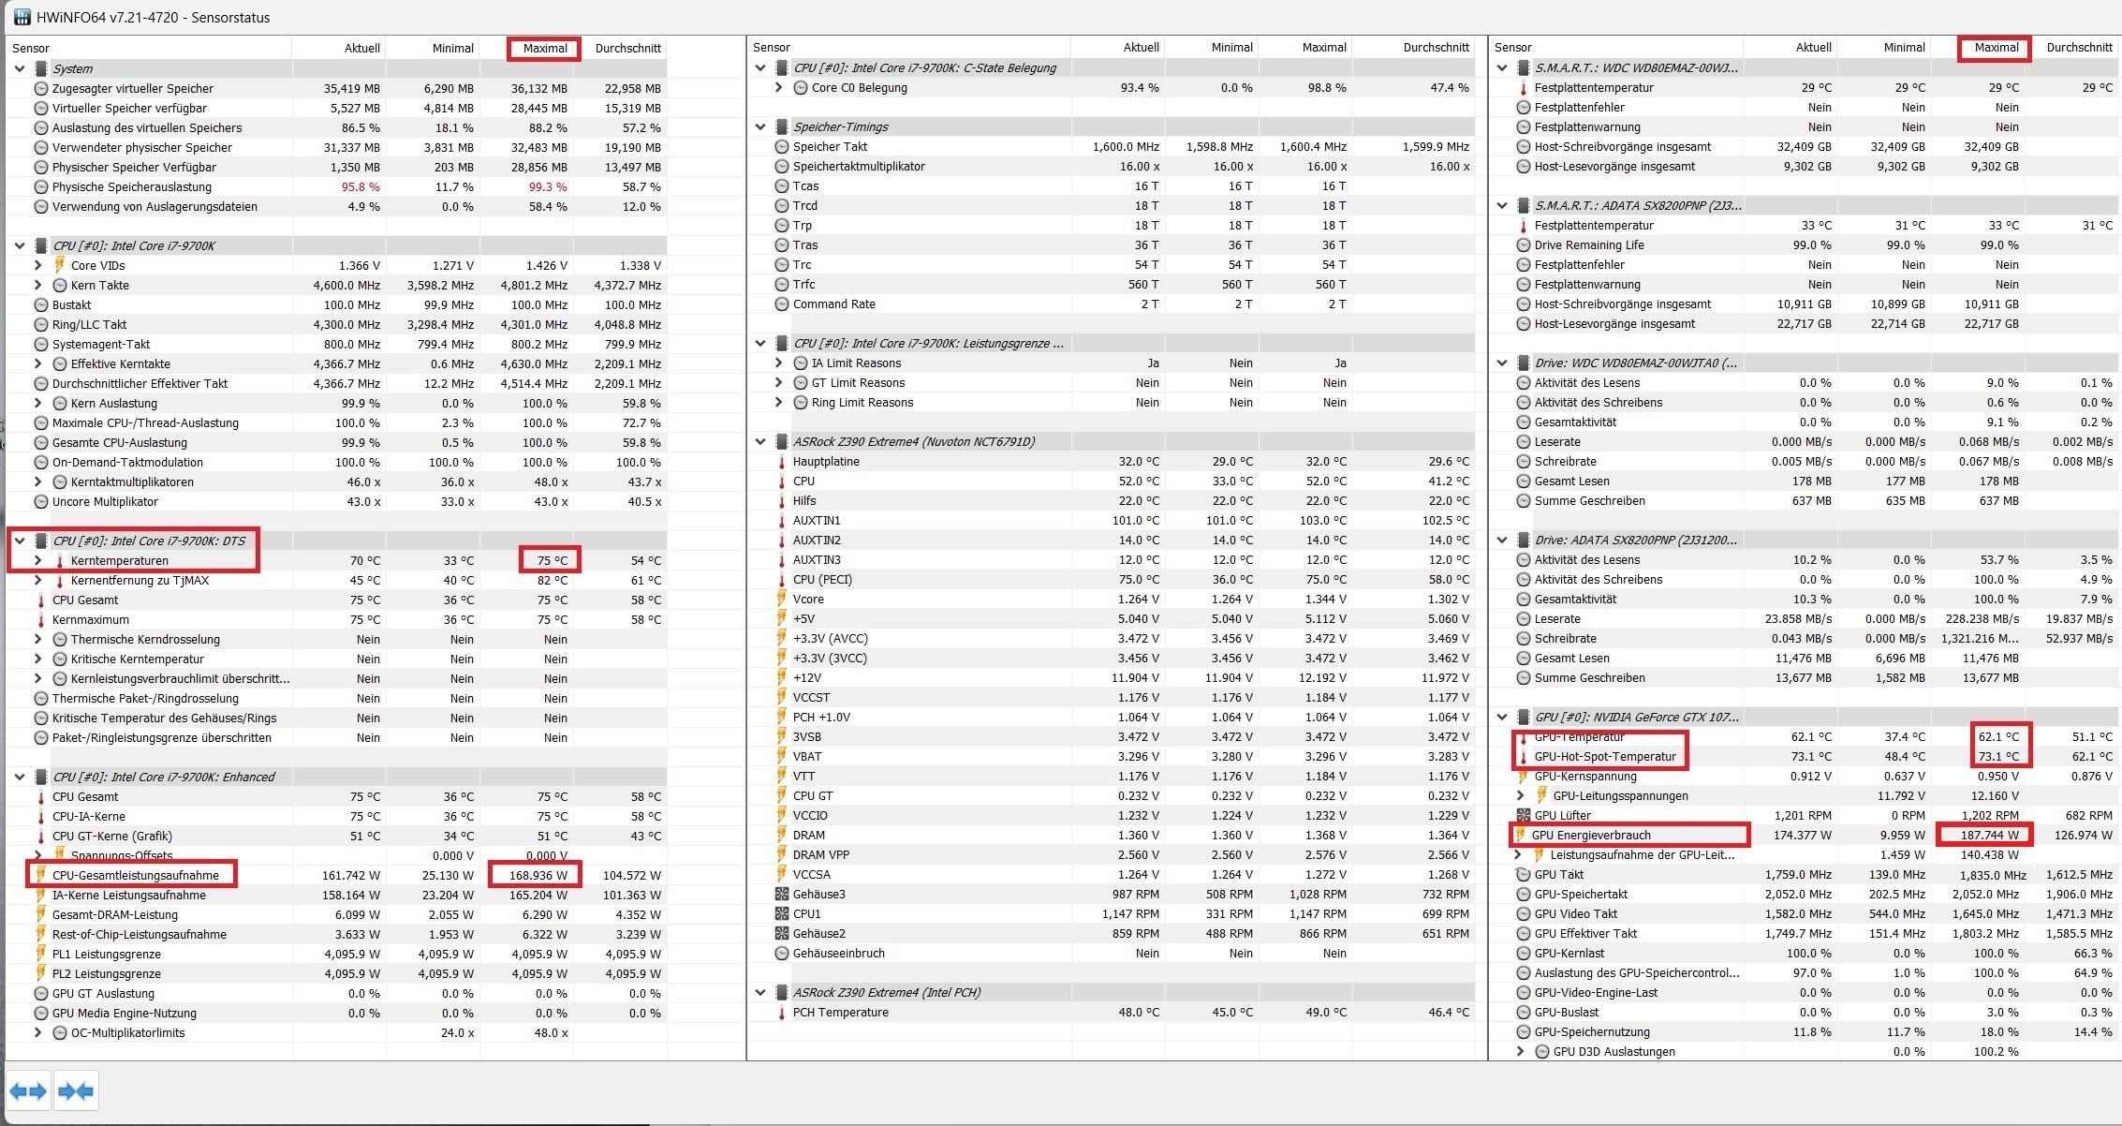This screenshot has width=2122, height=1126.
Task: Click Durchschnitt column header in middle panel
Action: [x=1436, y=48]
